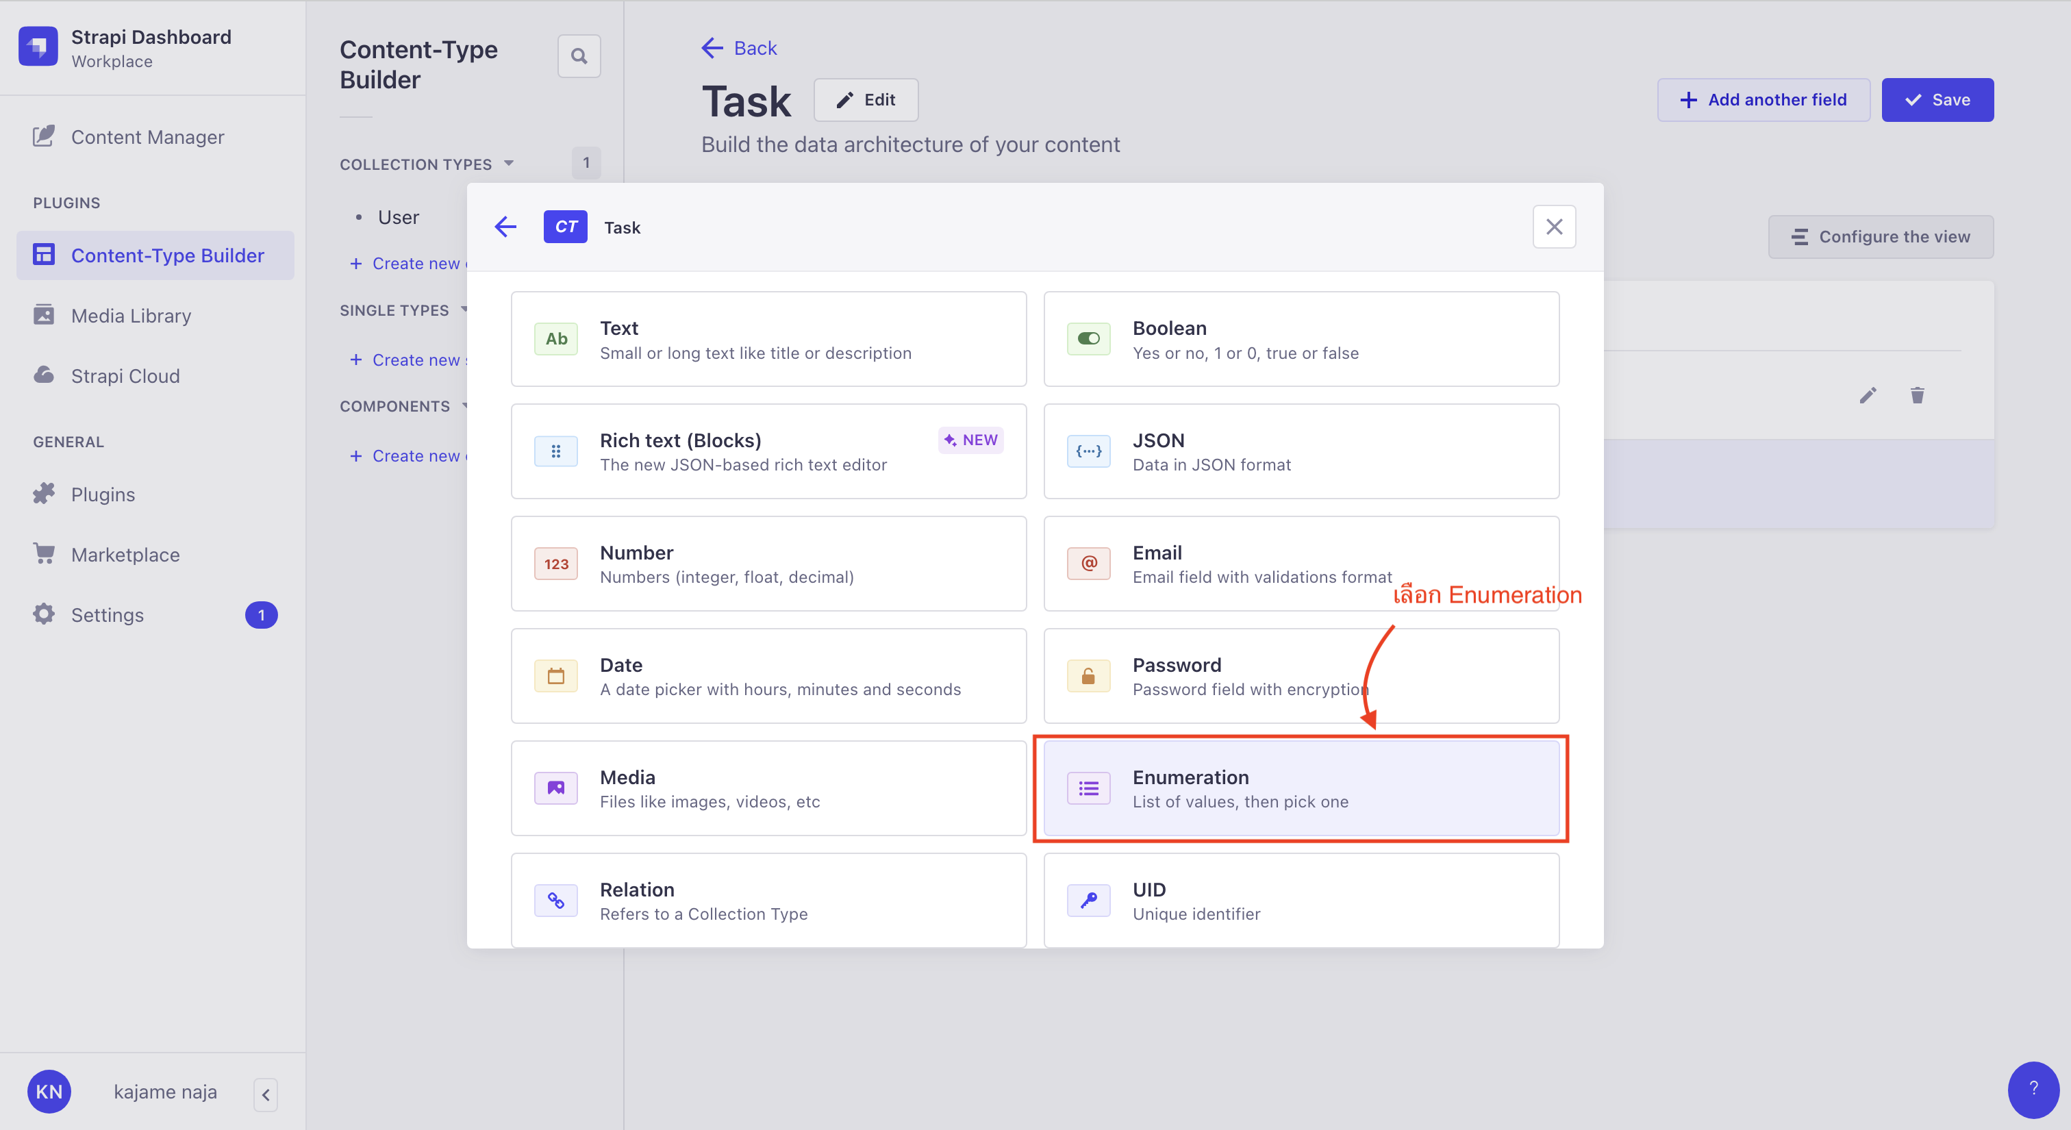Select the Boolean field type
The image size is (2071, 1130).
point(1301,339)
